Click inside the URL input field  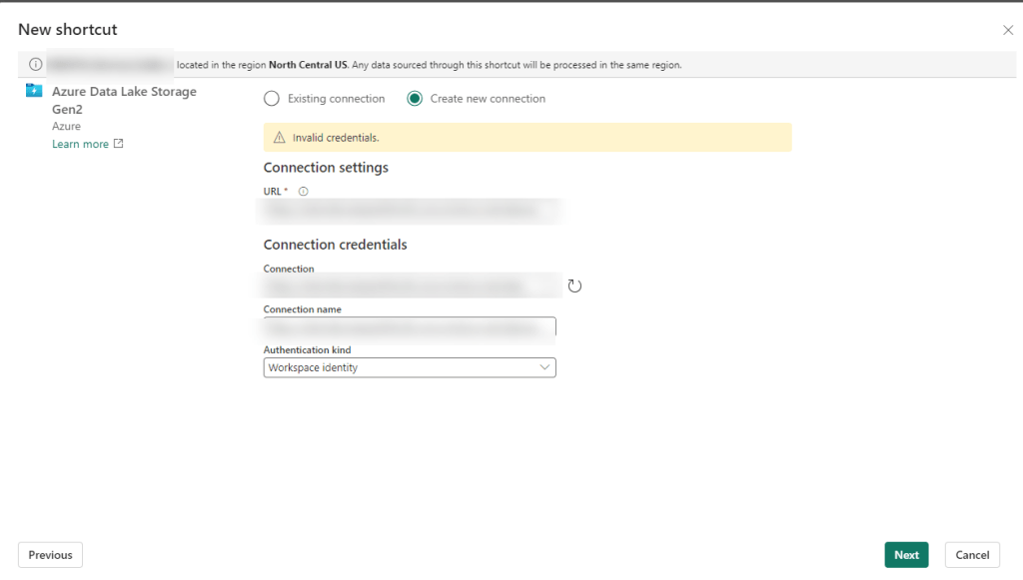coord(410,211)
